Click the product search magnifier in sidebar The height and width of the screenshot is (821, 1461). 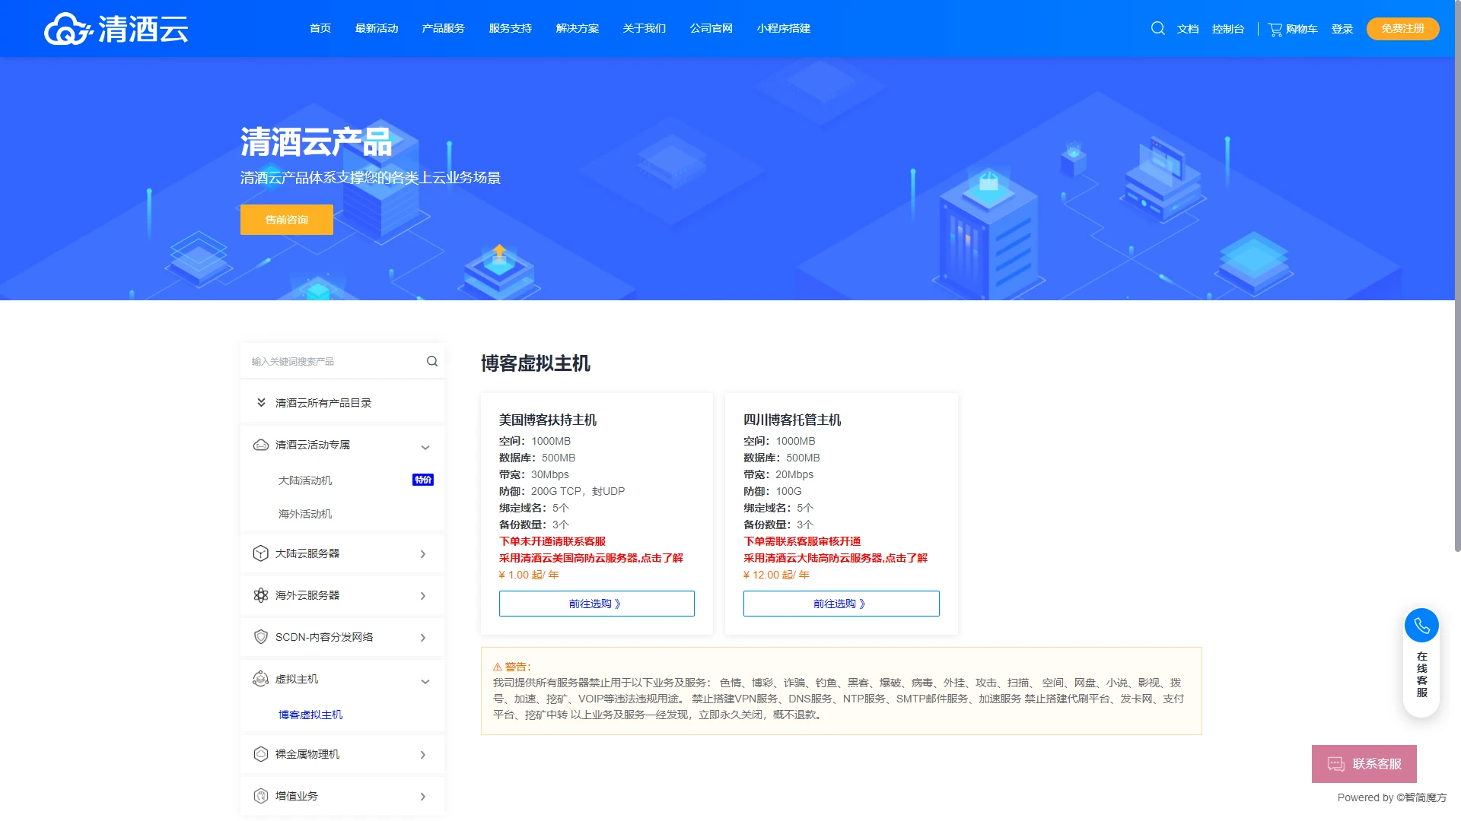tap(431, 361)
